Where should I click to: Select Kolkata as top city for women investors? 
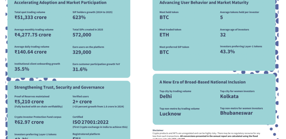229,96
